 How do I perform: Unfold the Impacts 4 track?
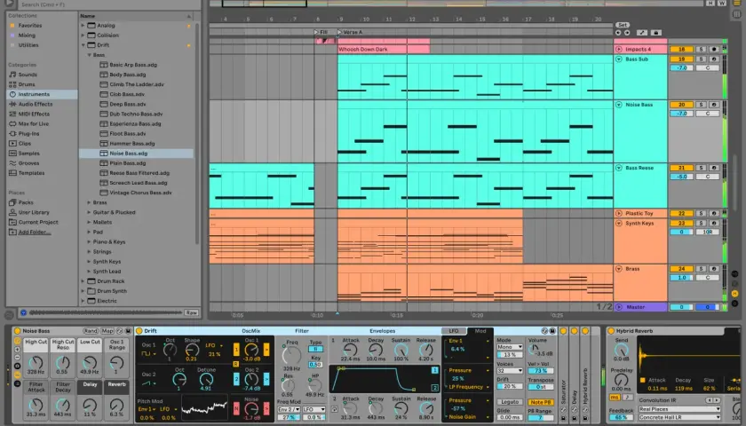point(618,50)
